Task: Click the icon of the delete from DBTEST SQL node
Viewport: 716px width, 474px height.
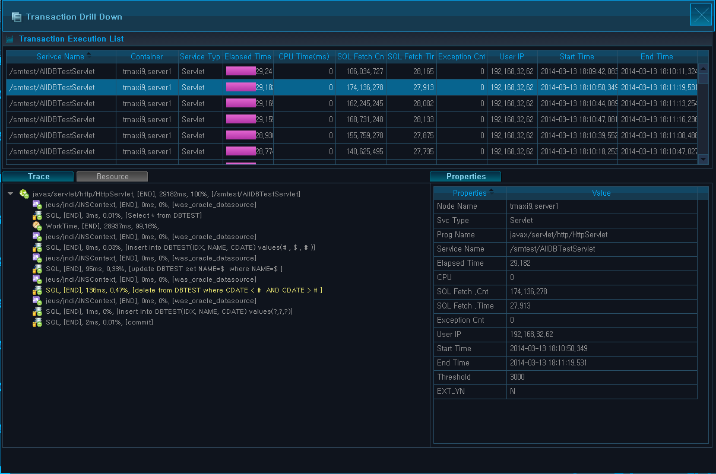Action: click(x=37, y=290)
